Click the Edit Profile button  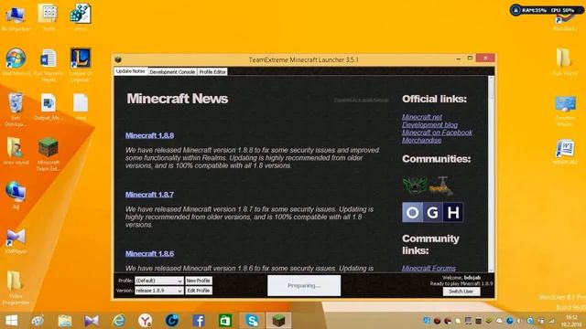click(199, 291)
